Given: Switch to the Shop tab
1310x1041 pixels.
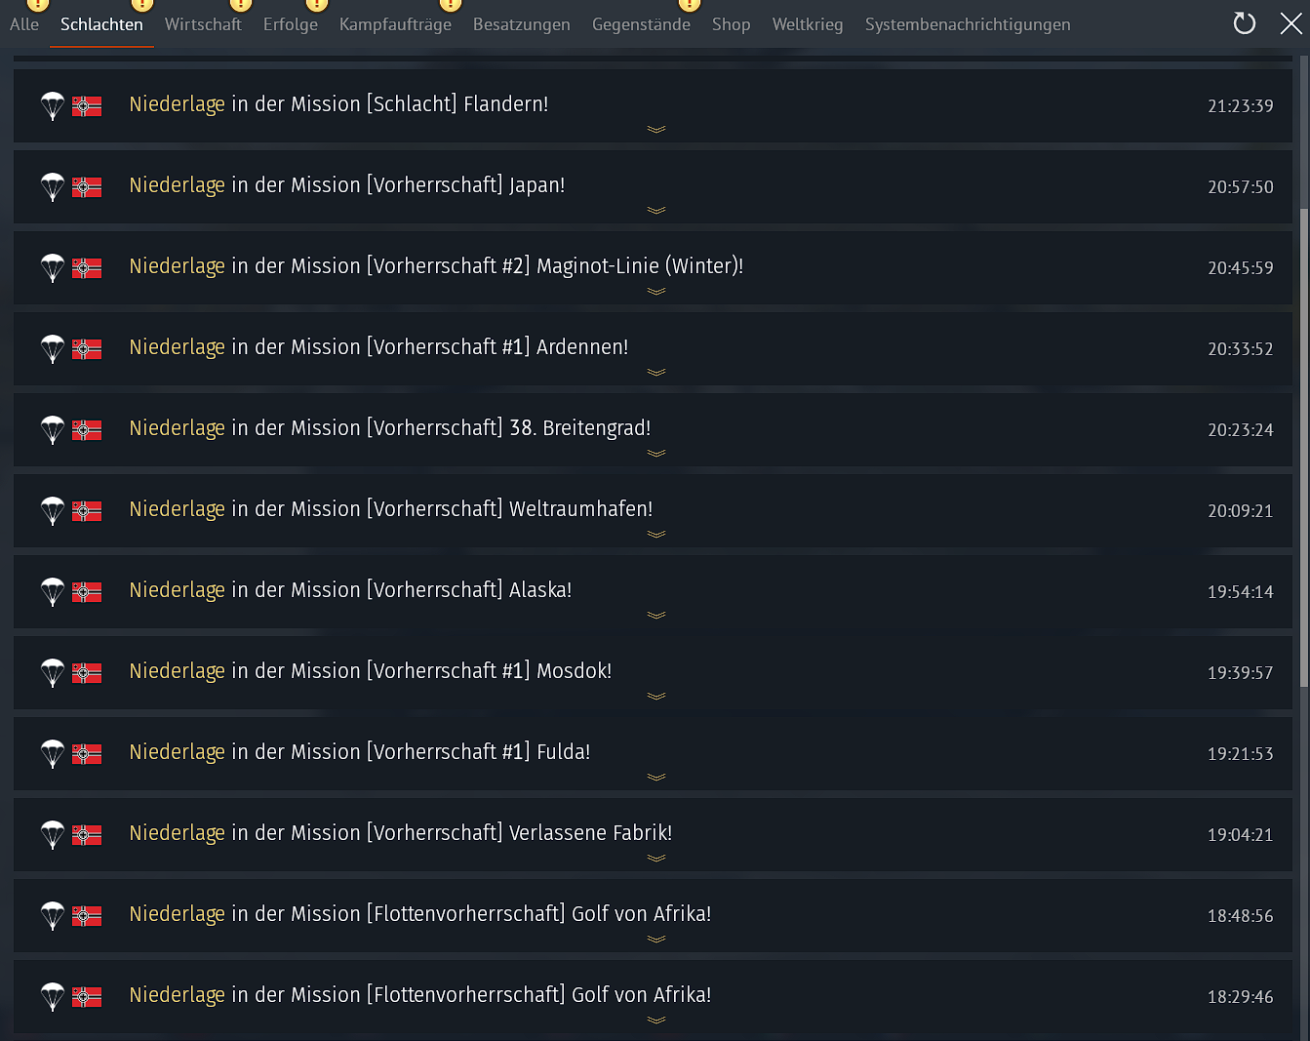Looking at the screenshot, I should point(732,24).
